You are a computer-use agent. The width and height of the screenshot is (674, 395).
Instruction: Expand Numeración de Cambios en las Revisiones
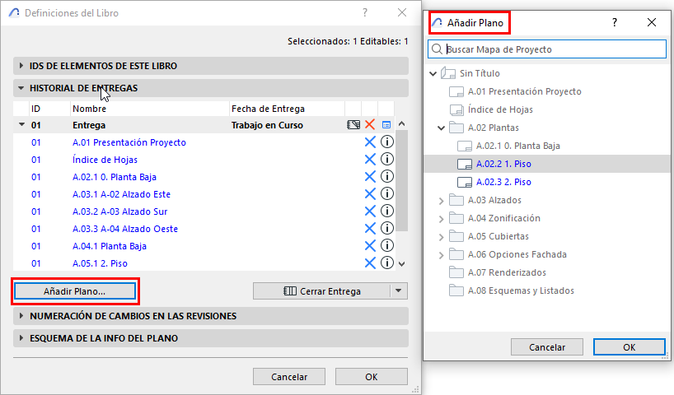(x=21, y=316)
